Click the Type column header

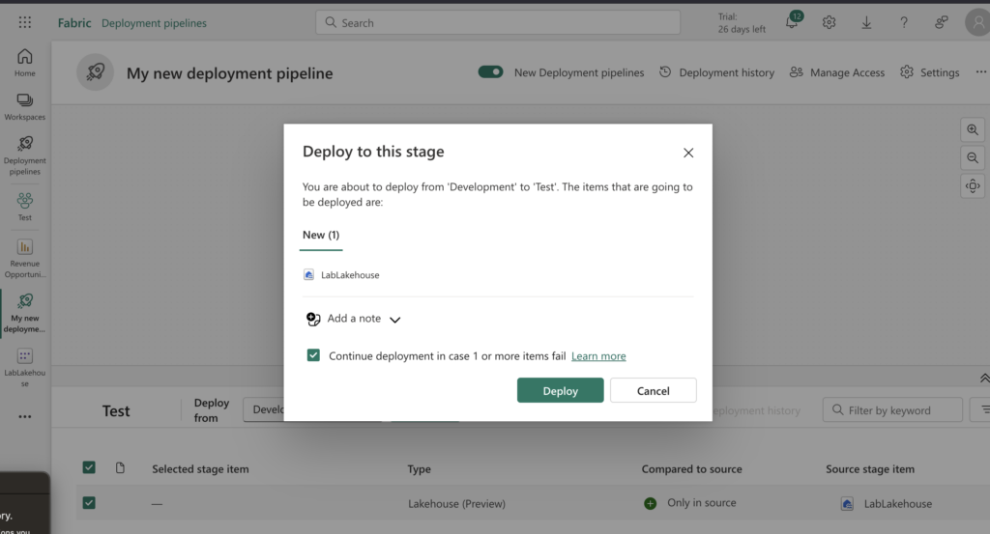pos(420,469)
